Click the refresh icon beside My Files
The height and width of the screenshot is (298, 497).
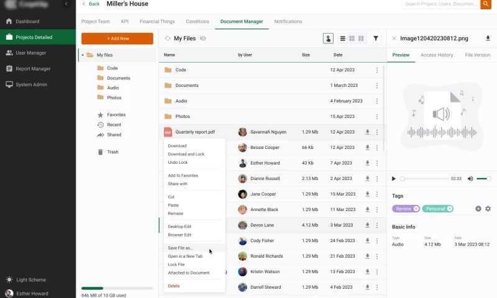[167, 38]
